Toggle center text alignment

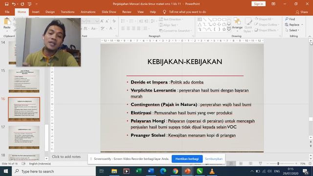128,28
